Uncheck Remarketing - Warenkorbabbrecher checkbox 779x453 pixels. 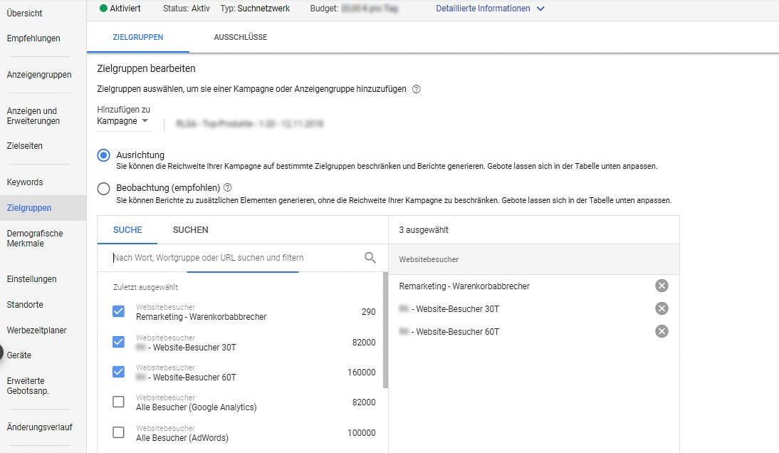119,311
